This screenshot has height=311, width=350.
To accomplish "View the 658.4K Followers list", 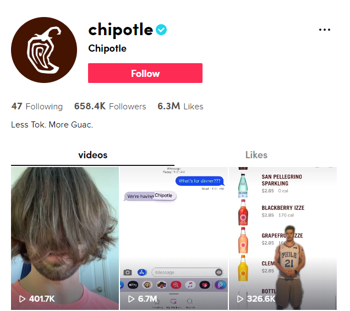I will [x=110, y=107].
